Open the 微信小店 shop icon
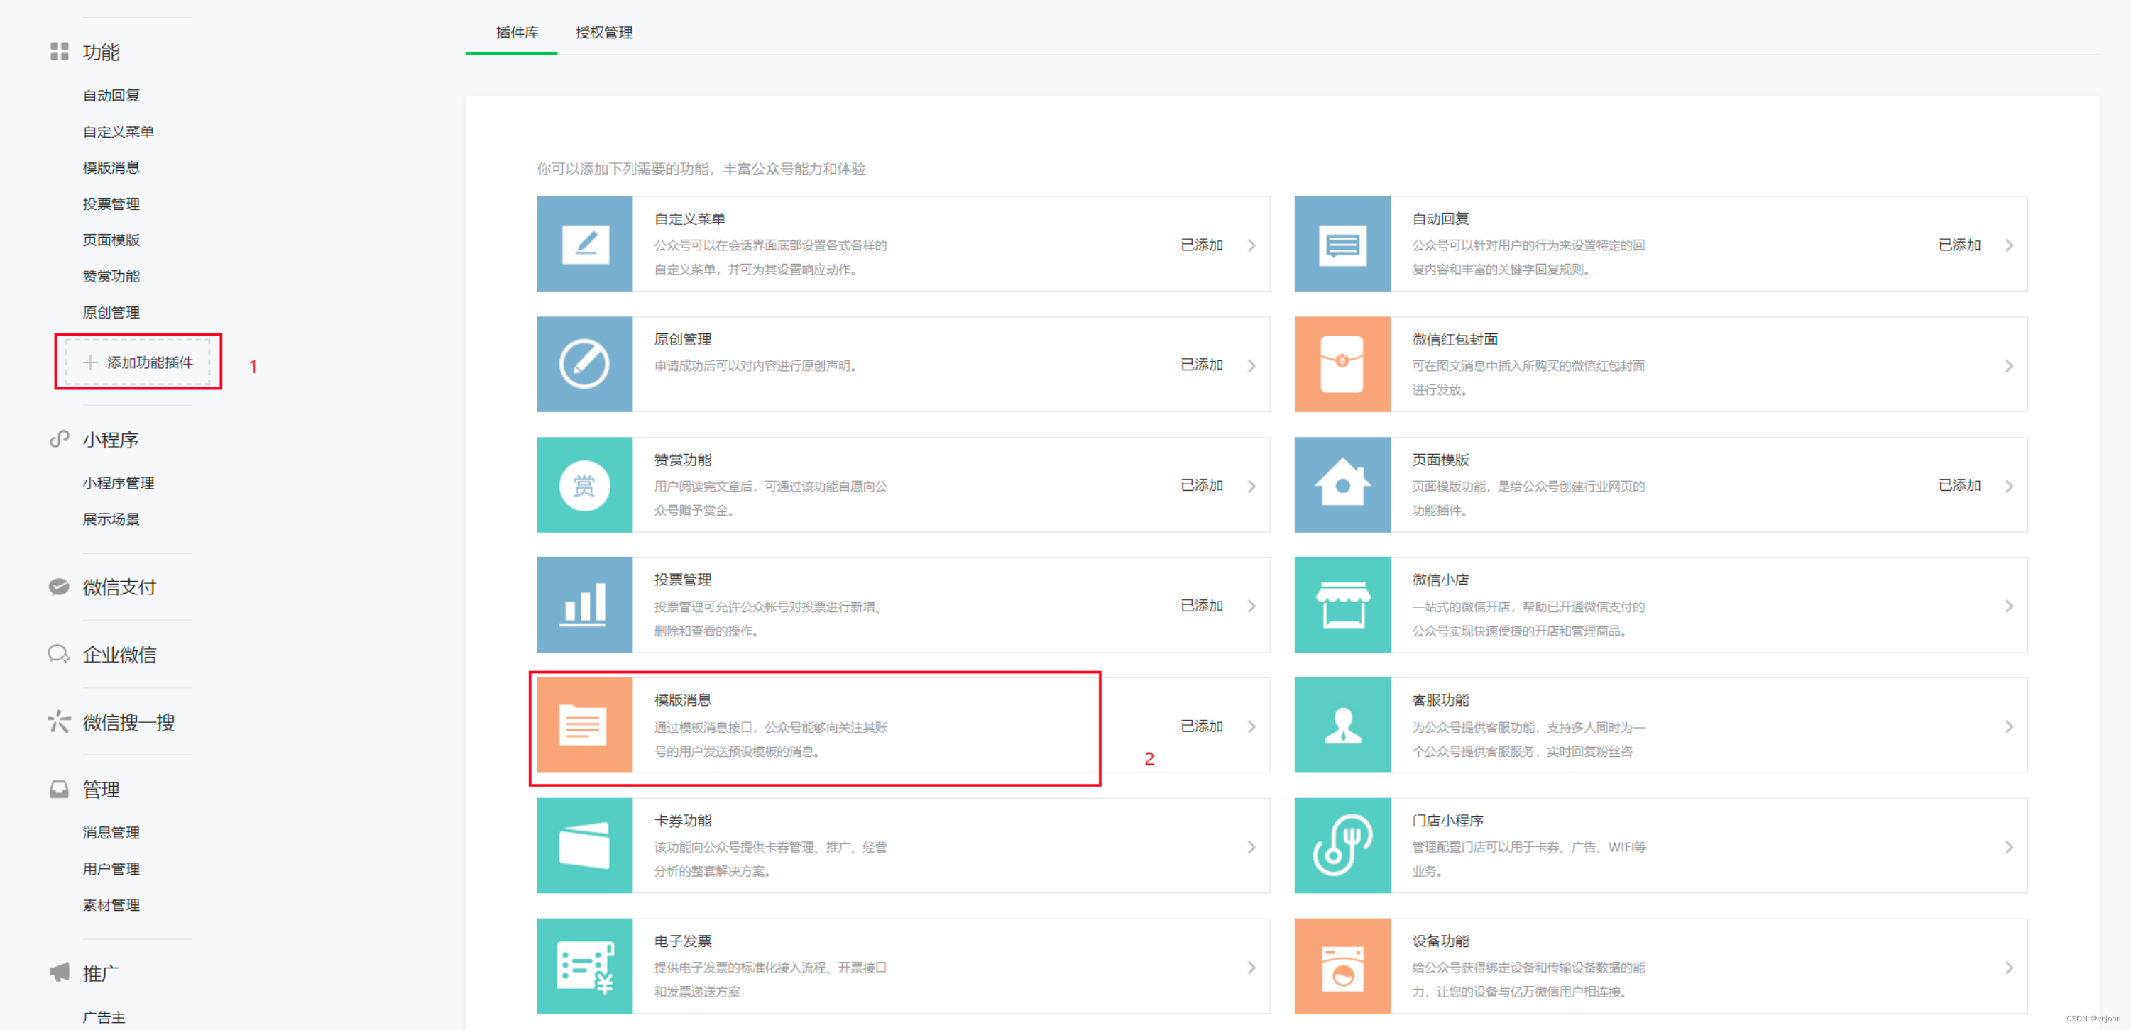The height and width of the screenshot is (1030, 2131). (1342, 605)
